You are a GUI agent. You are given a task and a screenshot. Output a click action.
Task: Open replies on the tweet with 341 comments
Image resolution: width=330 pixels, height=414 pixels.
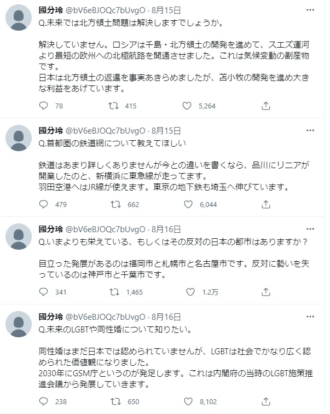click(44, 292)
